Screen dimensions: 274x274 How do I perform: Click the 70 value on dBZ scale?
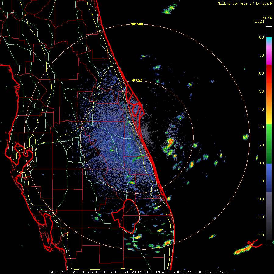pyautogui.click(x=262, y=55)
